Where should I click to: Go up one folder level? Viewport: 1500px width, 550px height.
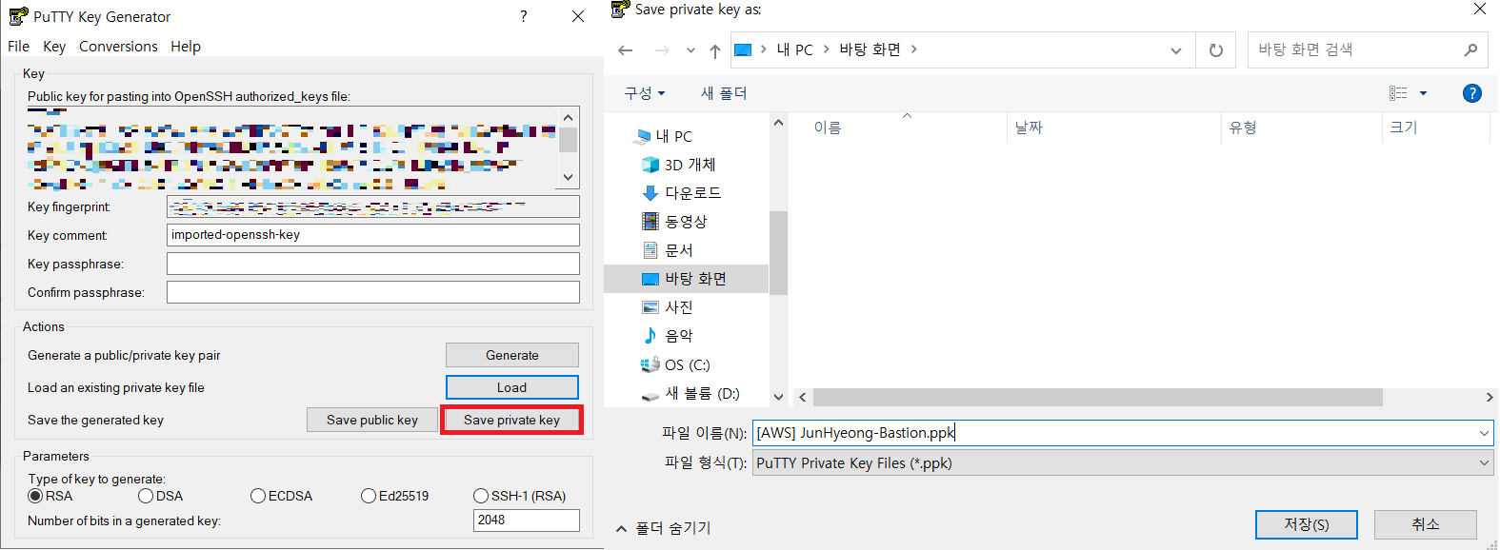point(715,50)
